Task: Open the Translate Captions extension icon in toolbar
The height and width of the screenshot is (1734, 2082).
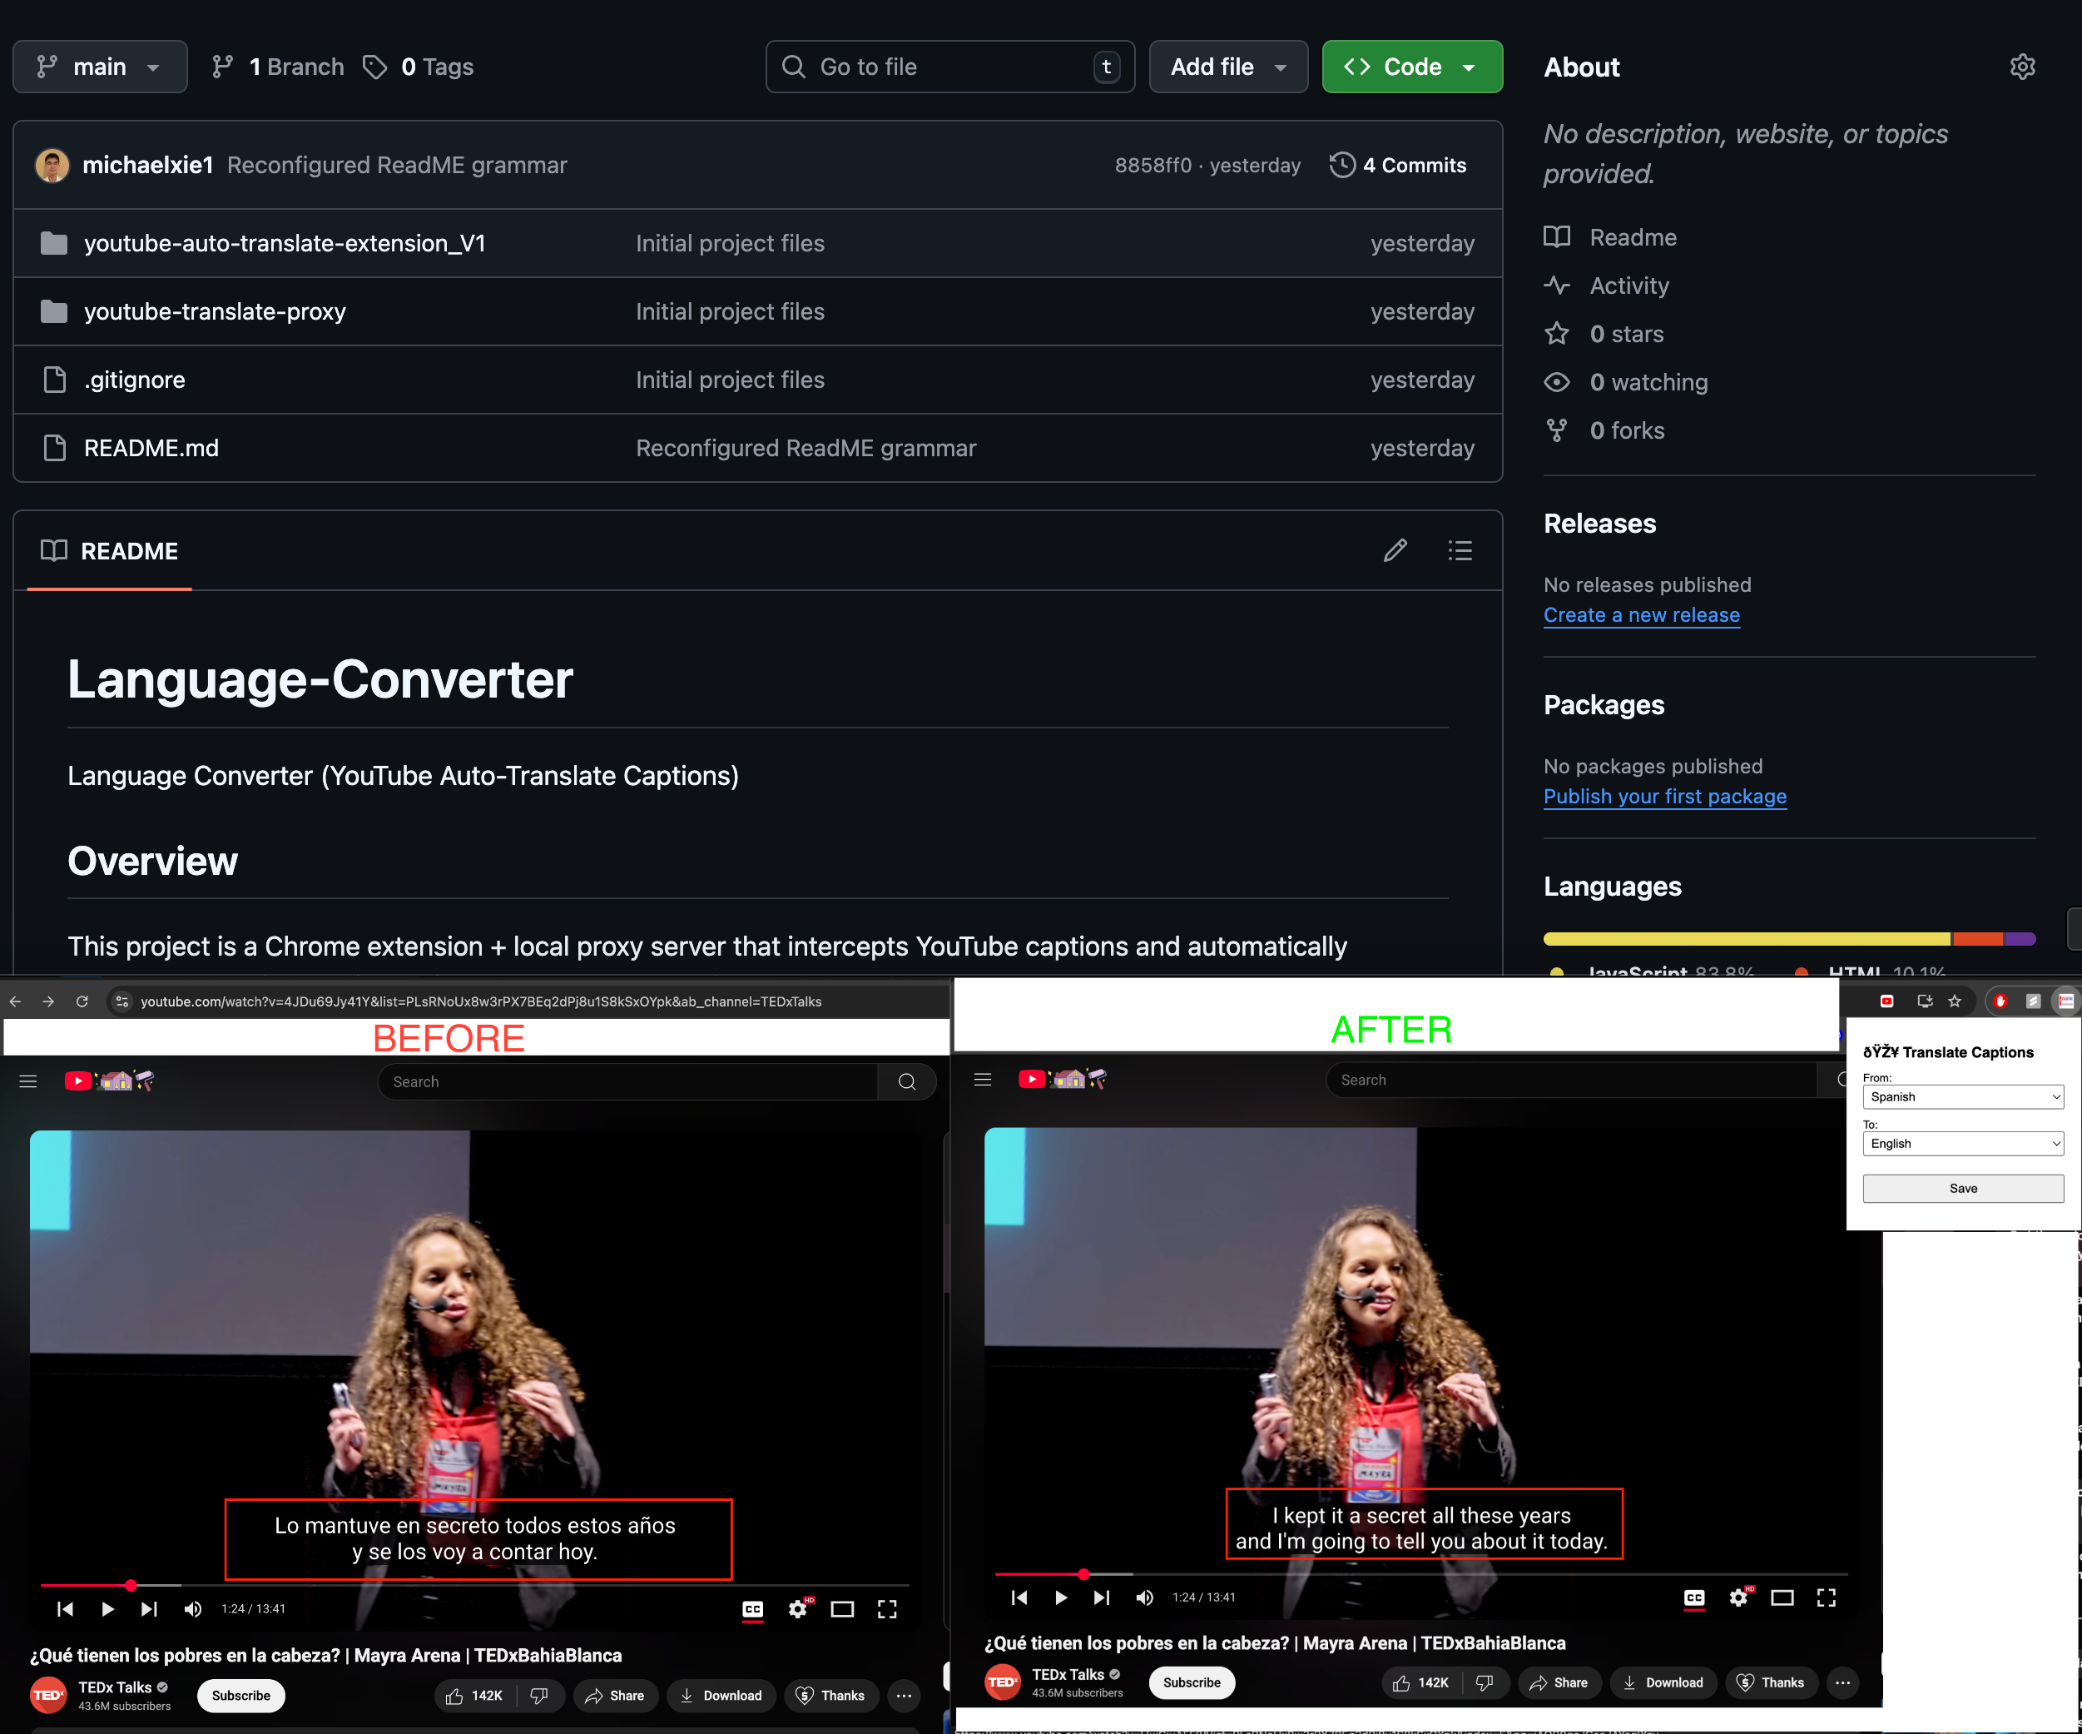Action: point(2066,1001)
